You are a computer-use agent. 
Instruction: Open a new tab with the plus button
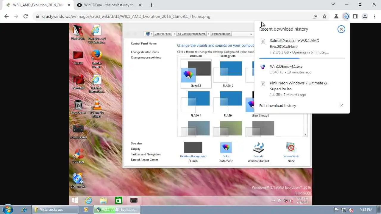[x=152, y=5]
